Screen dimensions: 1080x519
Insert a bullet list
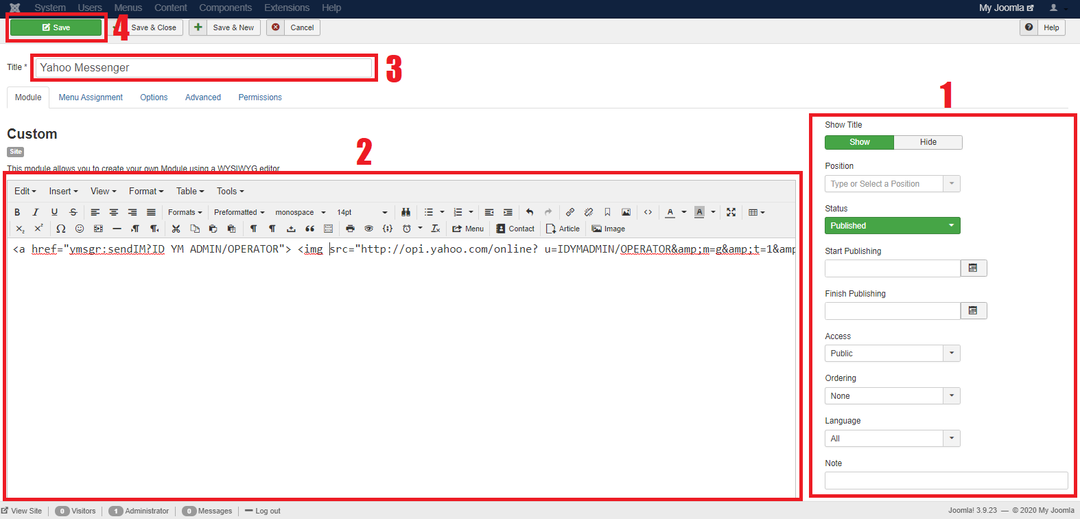point(429,212)
